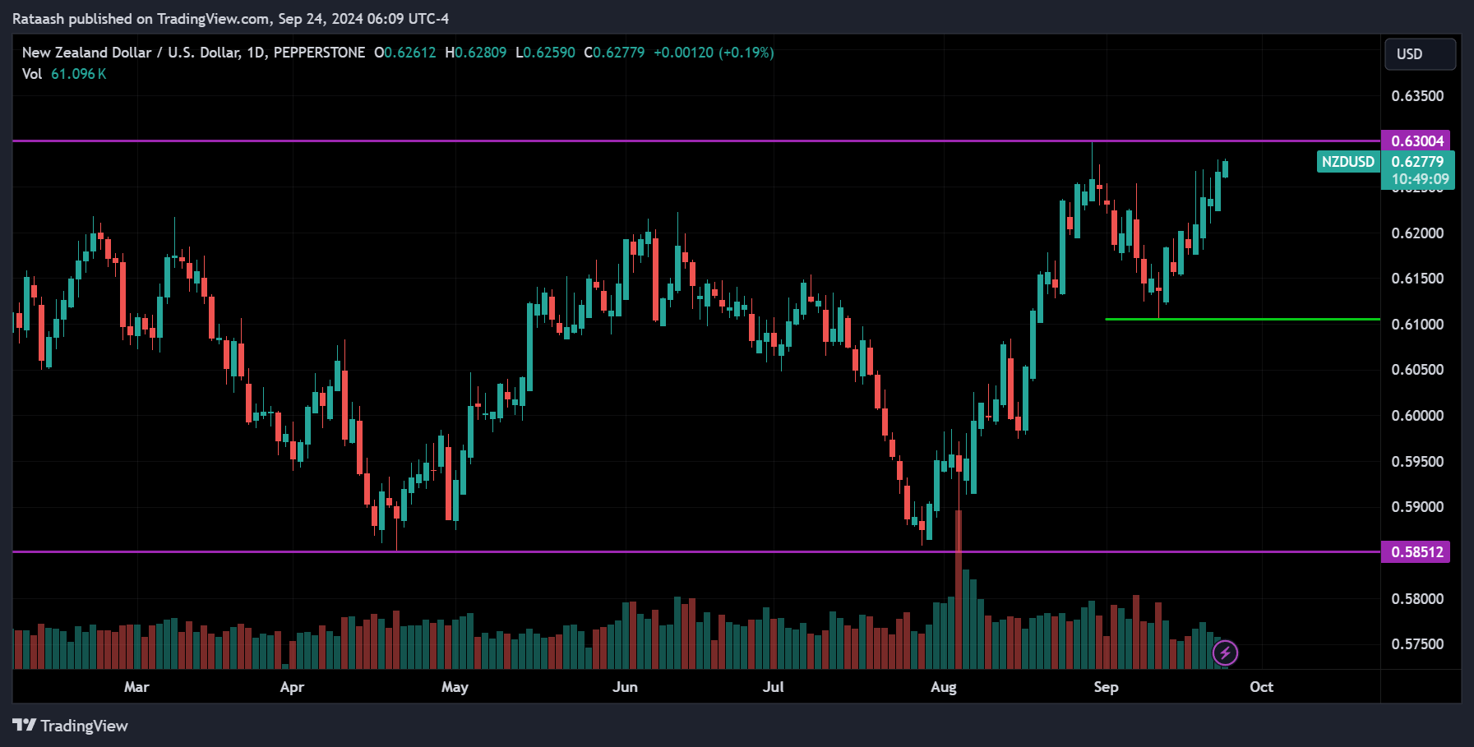Click the countdown timer 10:49:09
The width and height of the screenshot is (1474, 747).
[x=1420, y=179]
